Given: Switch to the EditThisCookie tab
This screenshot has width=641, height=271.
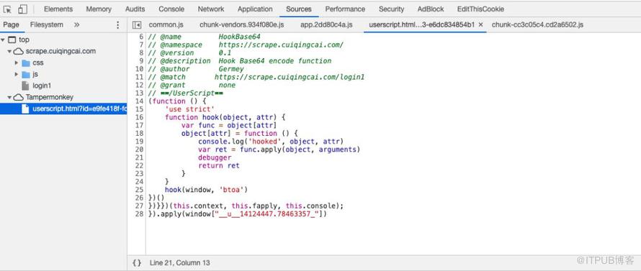Looking at the screenshot, I should click(x=480, y=9).
